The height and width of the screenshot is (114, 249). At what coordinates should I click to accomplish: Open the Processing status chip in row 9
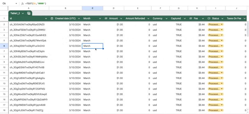pos(215,62)
